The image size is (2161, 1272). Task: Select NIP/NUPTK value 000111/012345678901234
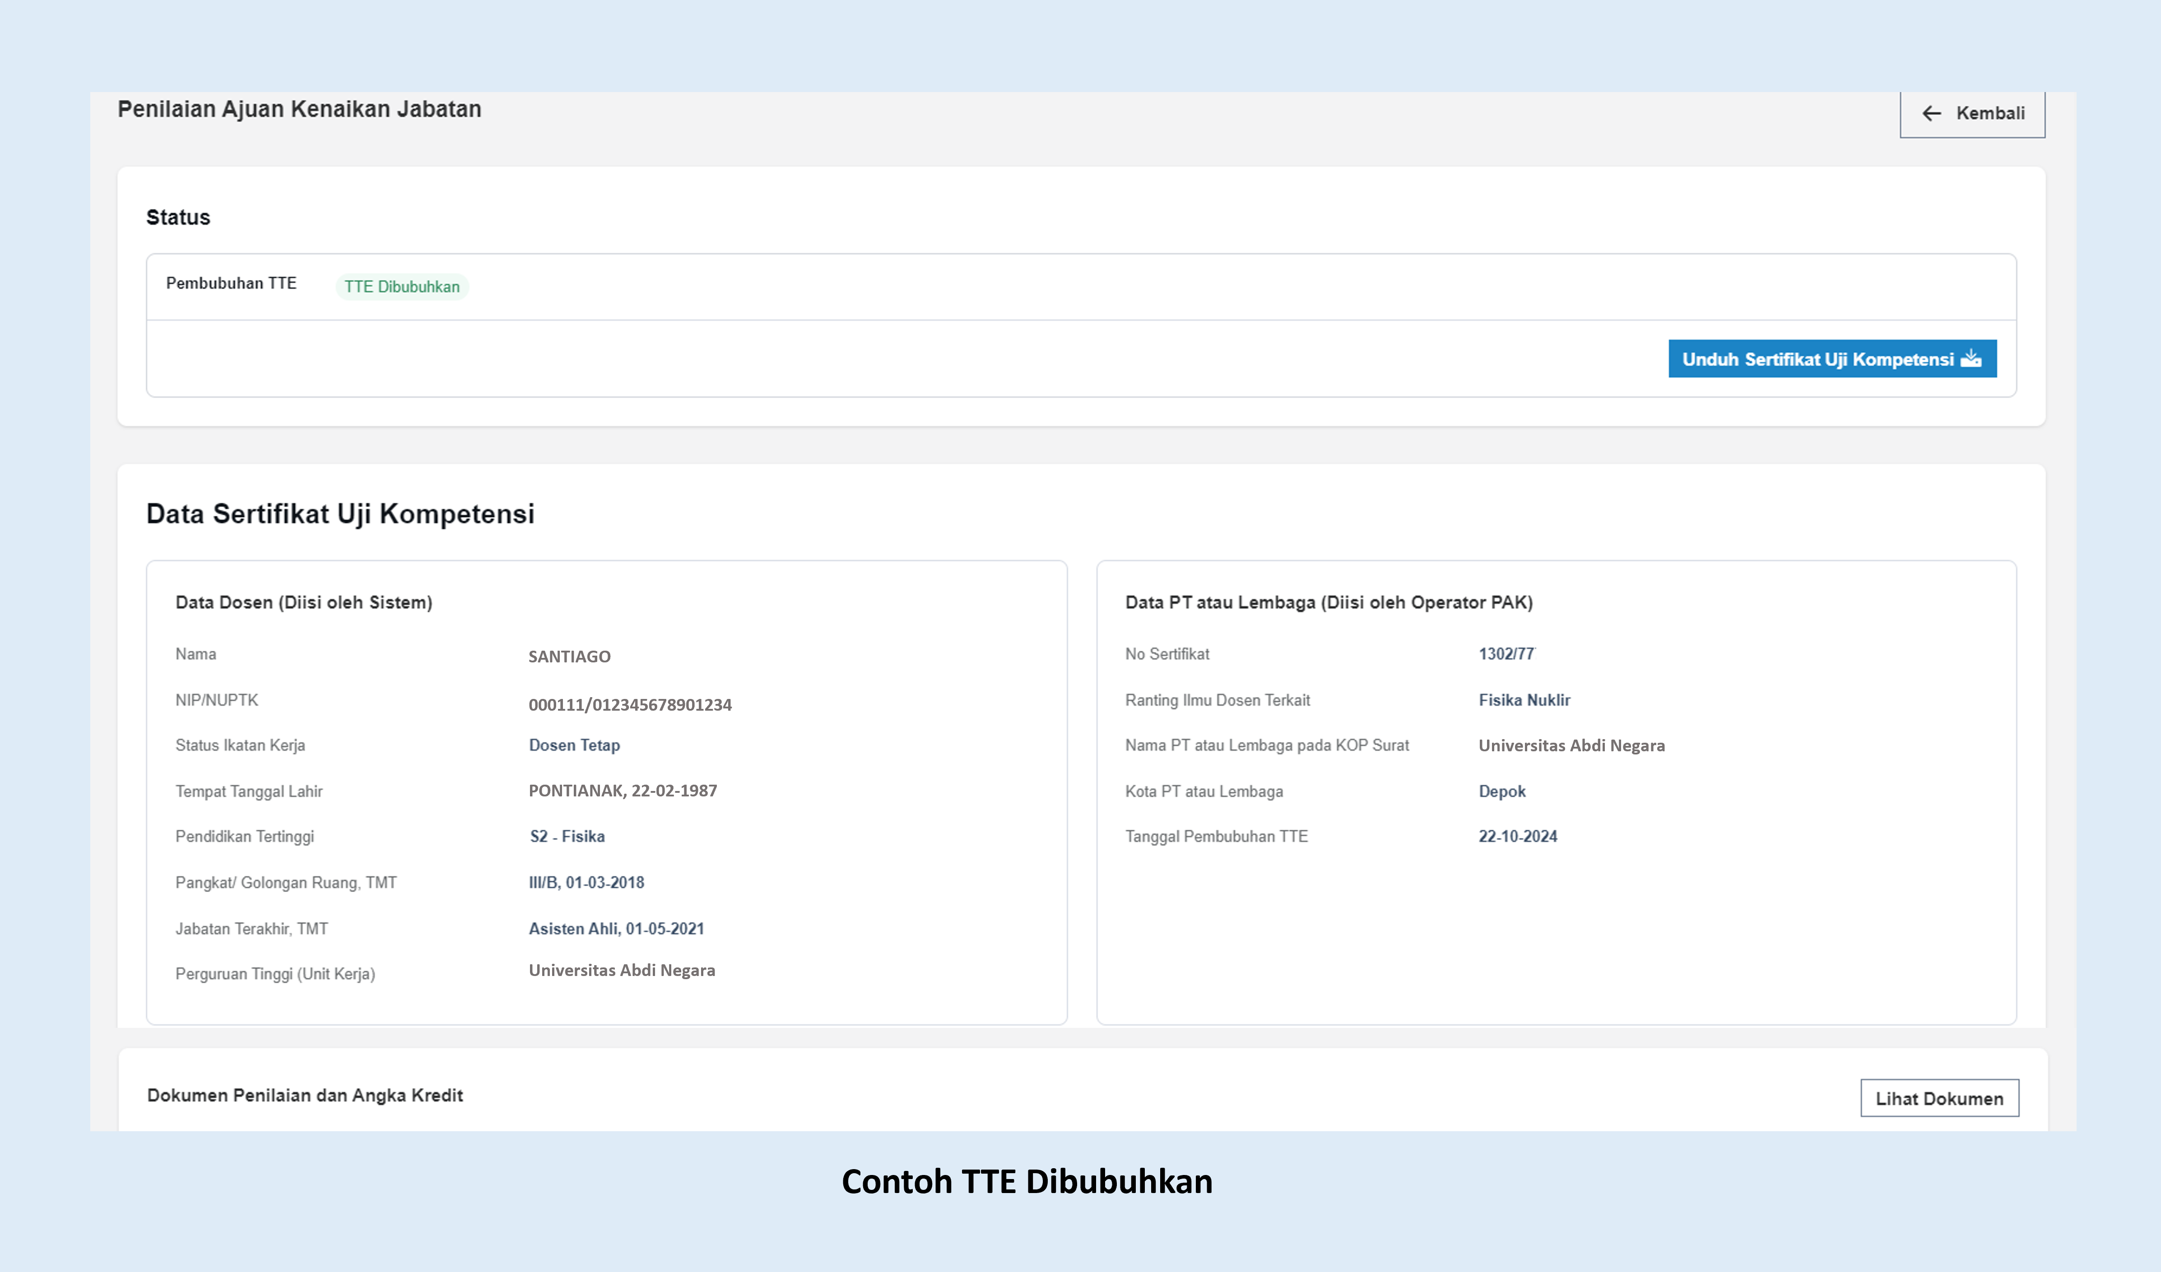(x=630, y=704)
